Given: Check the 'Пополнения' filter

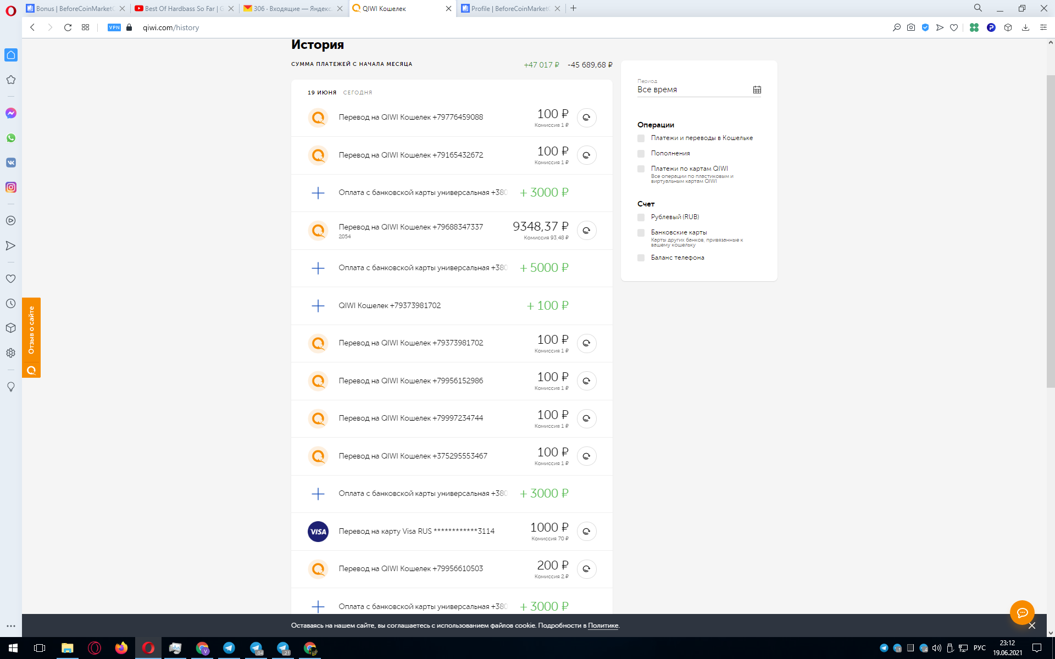Looking at the screenshot, I should pyautogui.click(x=641, y=154).
